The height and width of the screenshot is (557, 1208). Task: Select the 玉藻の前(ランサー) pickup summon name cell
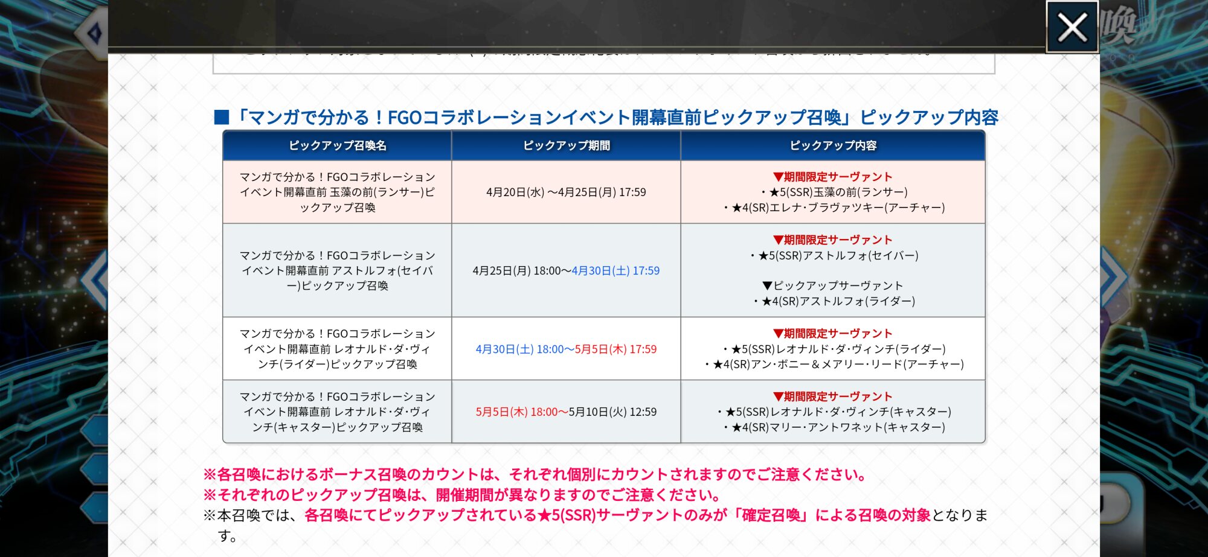[337, 192]
